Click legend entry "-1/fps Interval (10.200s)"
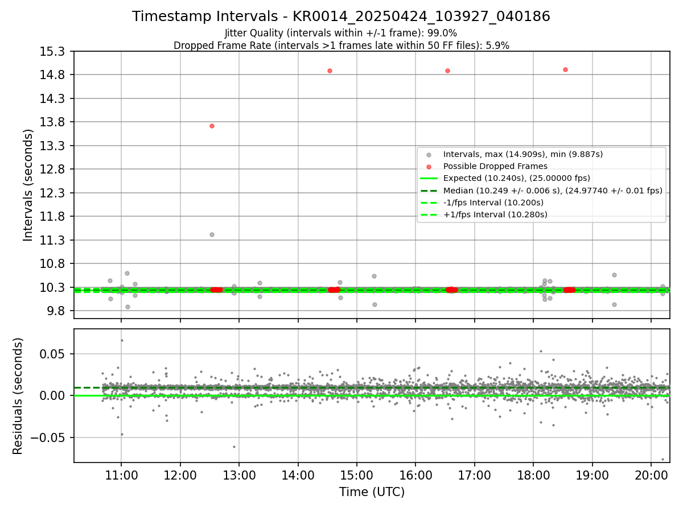Image resolution: width=683 pixels, height=512 pixels. coord(493,203)
